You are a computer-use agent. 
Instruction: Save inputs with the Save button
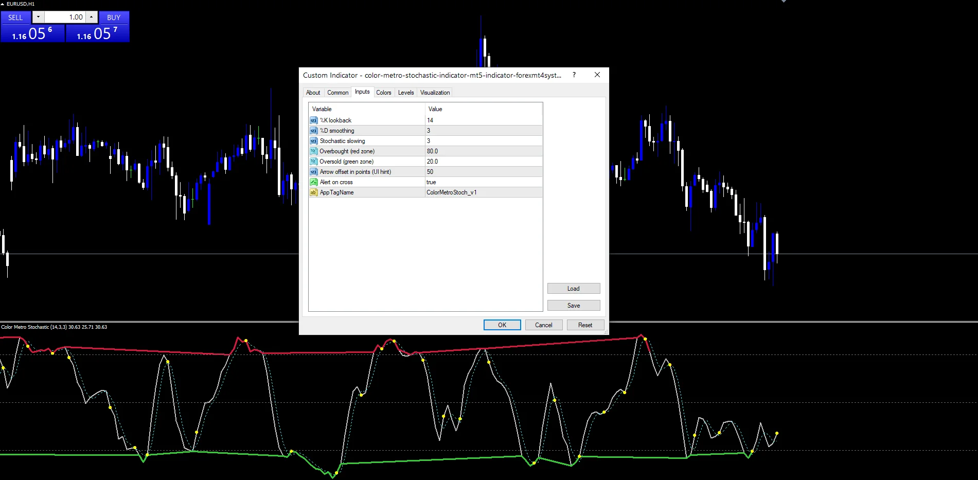574,306
